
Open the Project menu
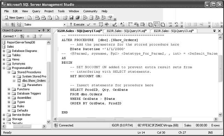[x=49, y=11]
